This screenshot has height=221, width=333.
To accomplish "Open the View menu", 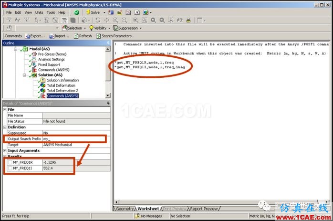I will pyautogui.click(x=28, y=12).
